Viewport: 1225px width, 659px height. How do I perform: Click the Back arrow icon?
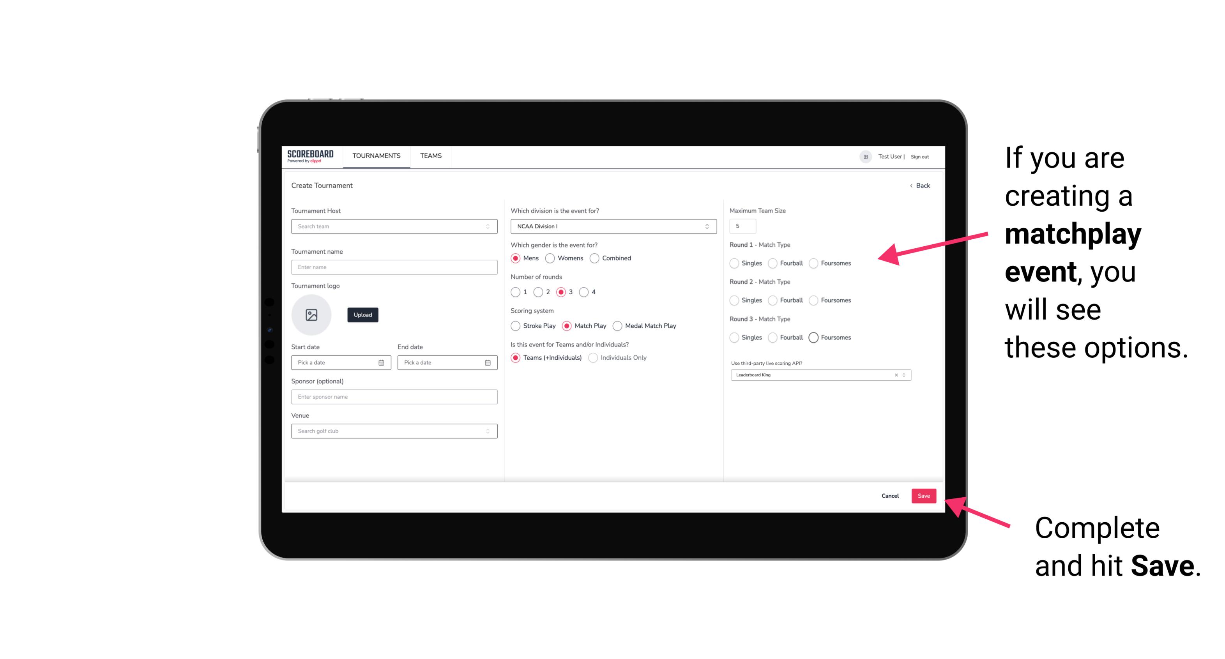tap(910, 185)
